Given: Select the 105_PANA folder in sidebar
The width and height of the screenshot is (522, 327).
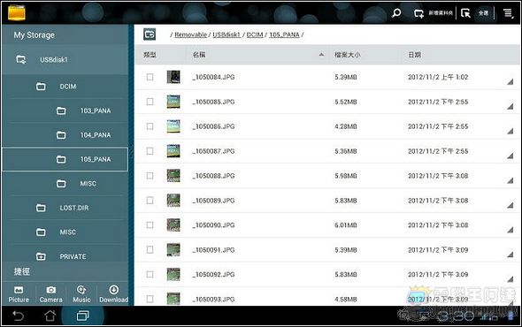Looking at the screenshot, I should [x=65, y=159].
